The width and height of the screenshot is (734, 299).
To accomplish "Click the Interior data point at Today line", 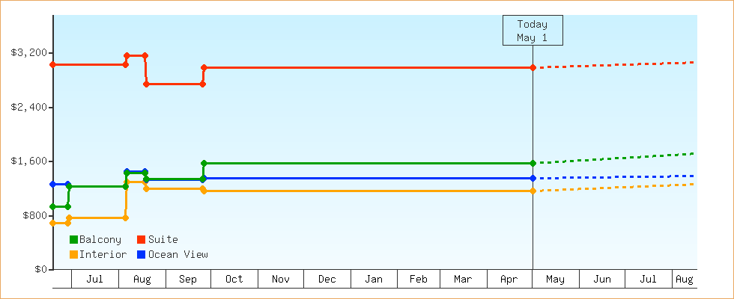I will point(533,191).
